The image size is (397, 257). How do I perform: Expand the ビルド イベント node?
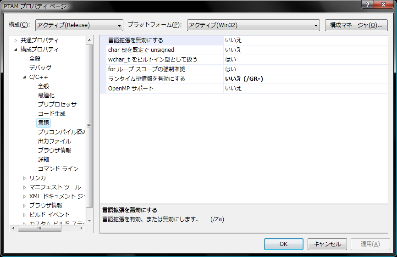[25, 215]
